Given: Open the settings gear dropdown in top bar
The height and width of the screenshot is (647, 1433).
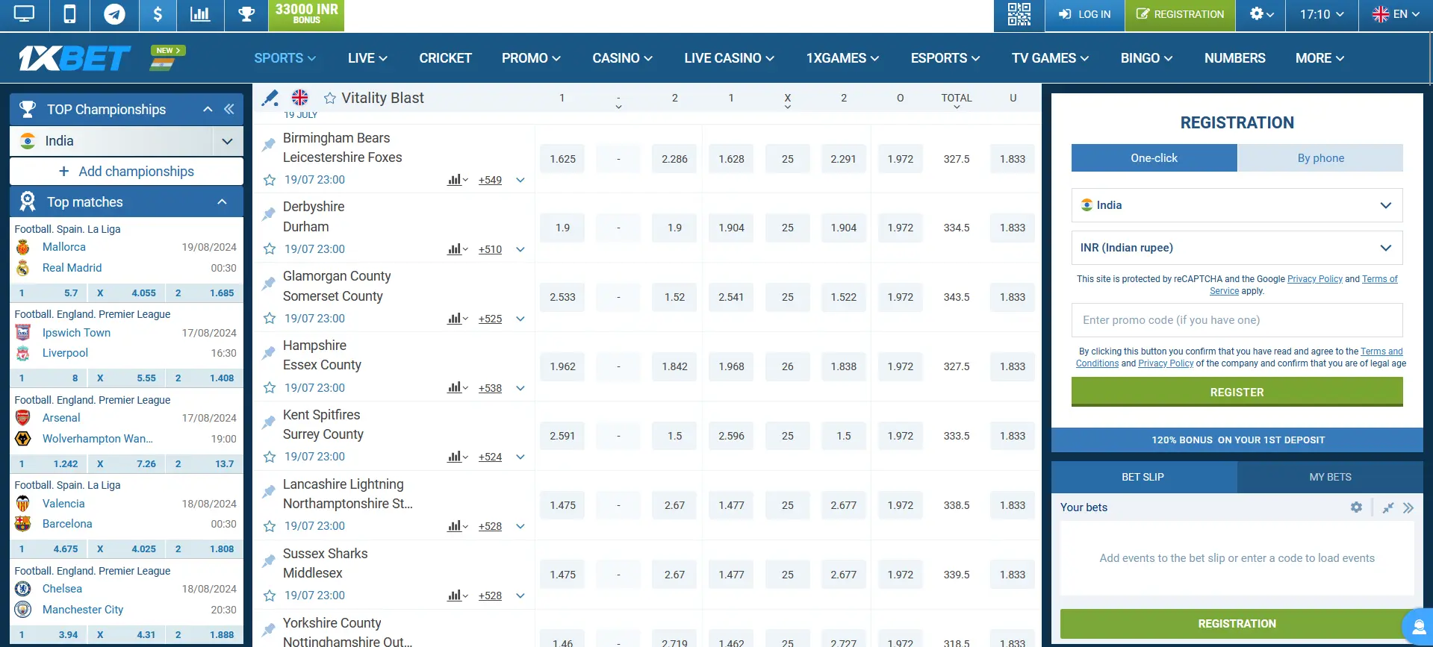Looking at the screenshot, I should click(1261, 14).
